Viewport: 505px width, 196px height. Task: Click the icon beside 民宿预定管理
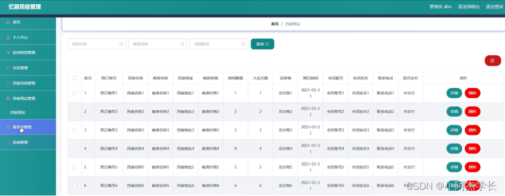(8, 98)
